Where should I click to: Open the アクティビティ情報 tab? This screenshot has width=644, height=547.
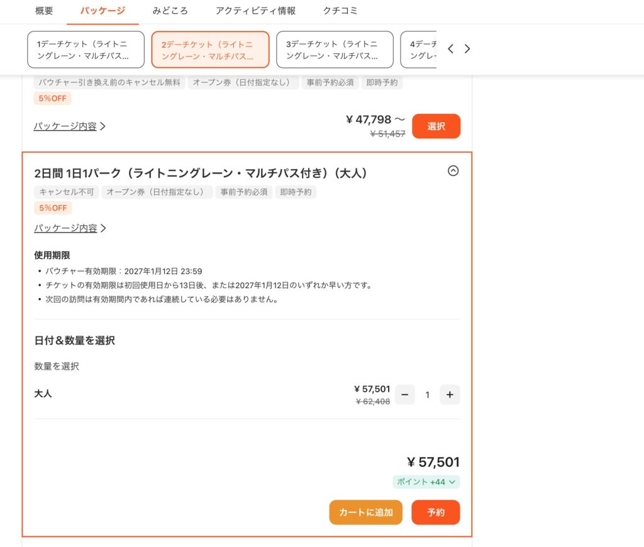coord(255,11)
